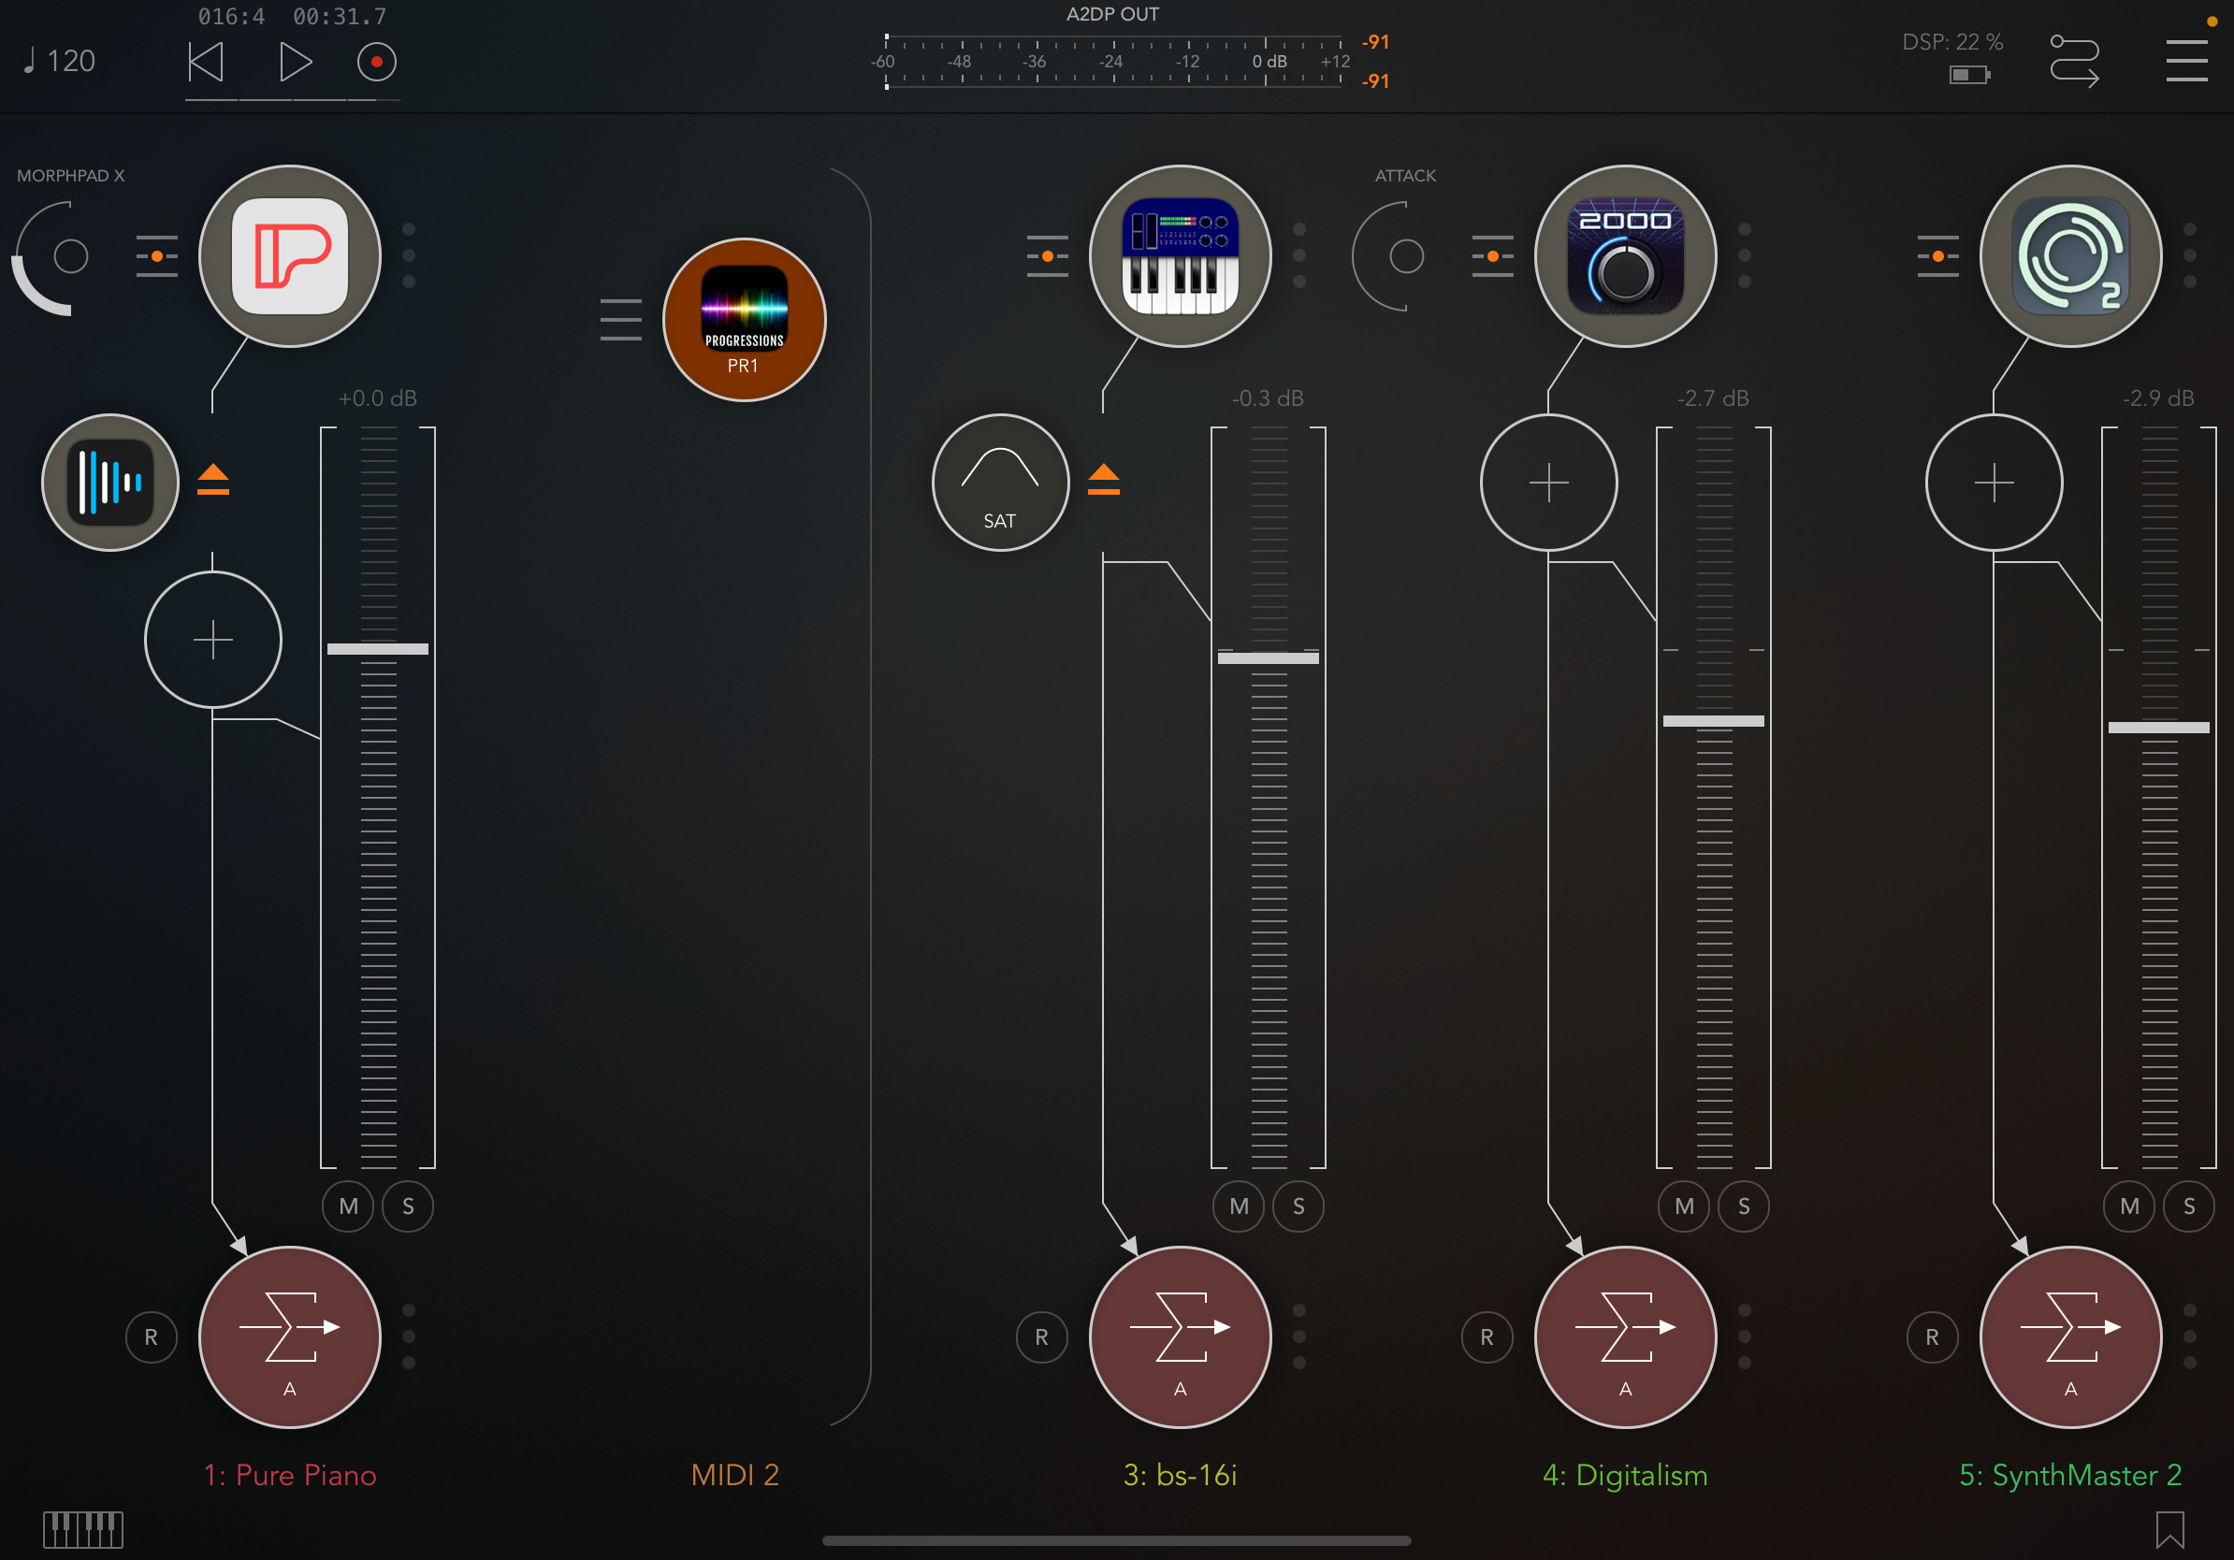The width and height of the screenshot is (2234, 1560).
Task: Open the SAT saturation effect node
Action: (999, 483)
